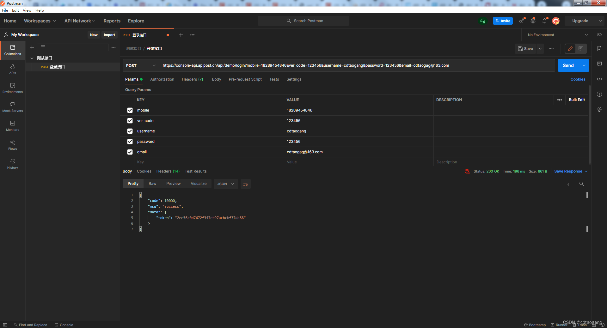607x328 pixels.
Task: Switch to comment mode icon beside pencil
Action: (x=581, y=49)
